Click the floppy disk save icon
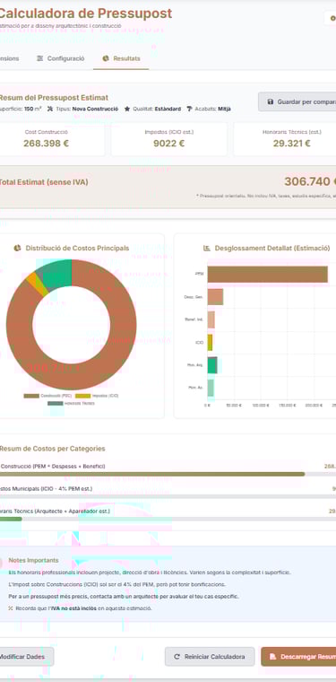 tap(270, 101)
